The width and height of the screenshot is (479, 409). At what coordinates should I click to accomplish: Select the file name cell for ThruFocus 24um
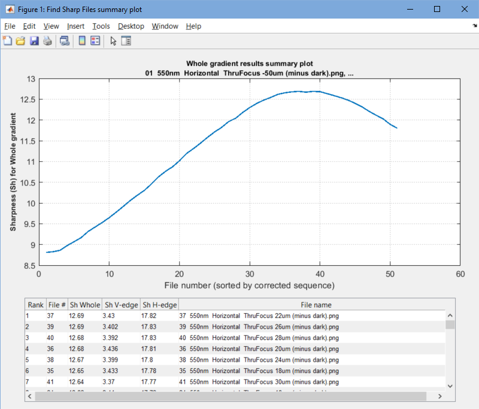[x=312, y=360]
